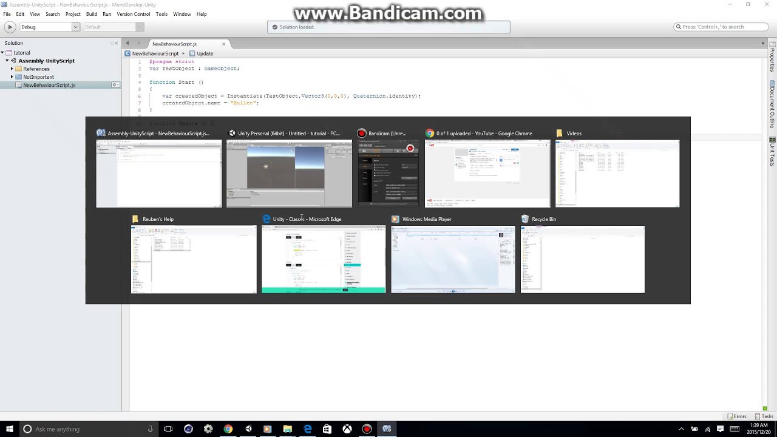Open the touch keyboard tray icon
Screen dimensions: 777x437
[734, 429]
